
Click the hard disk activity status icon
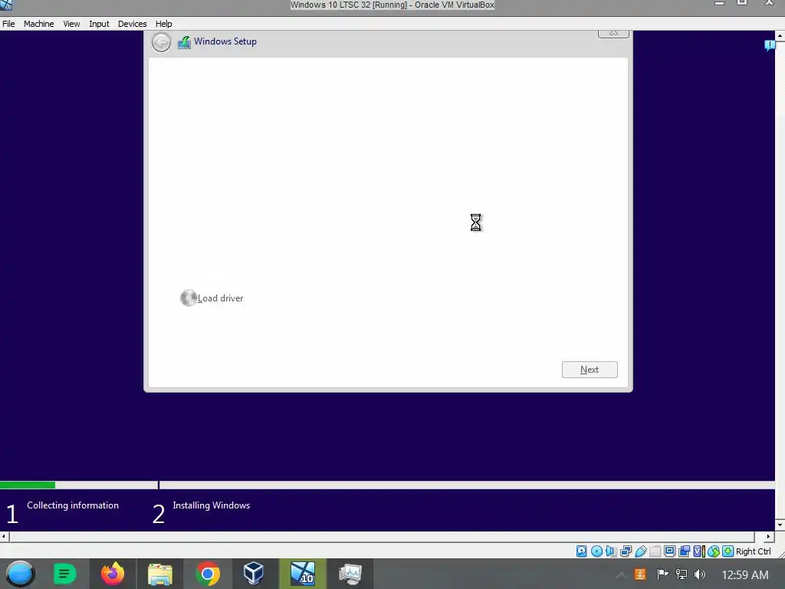(581, 551)
